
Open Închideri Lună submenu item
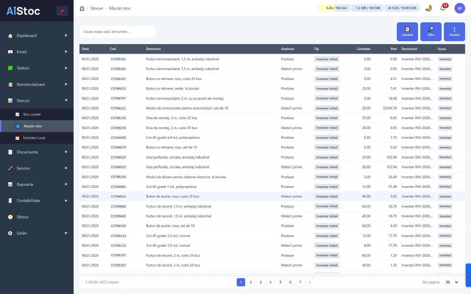37,138
